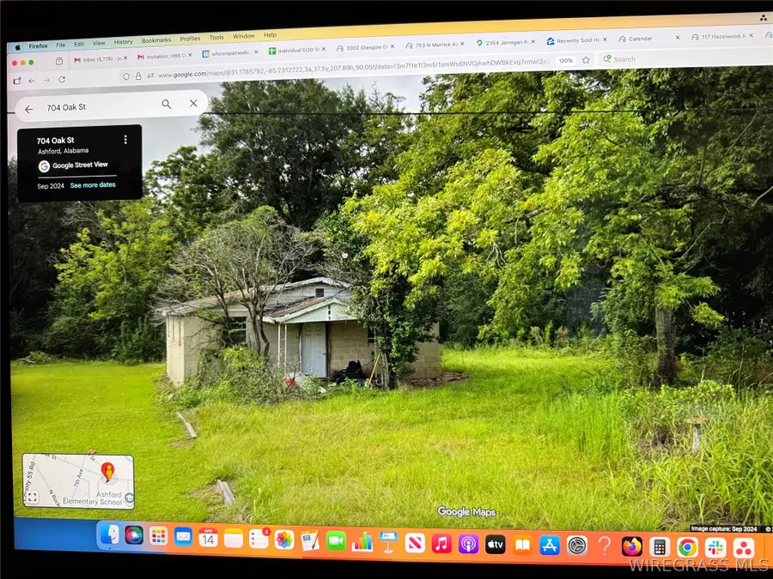The image size is (773, 579).
Task: Open the View menu
Action: point(99,44)
